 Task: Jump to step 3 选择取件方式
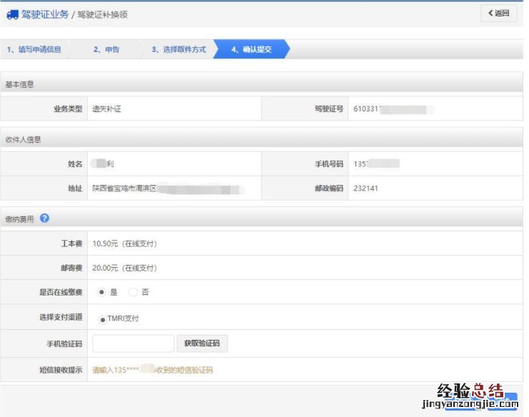click(178, 49)
